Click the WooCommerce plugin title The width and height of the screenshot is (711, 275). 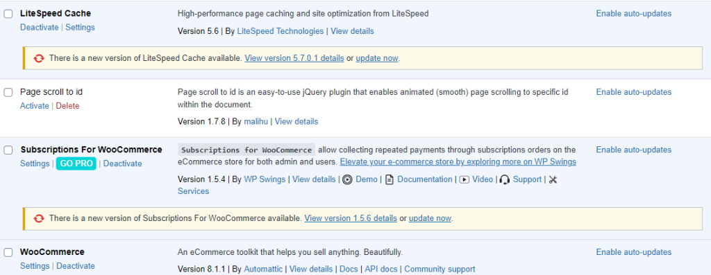52,252
